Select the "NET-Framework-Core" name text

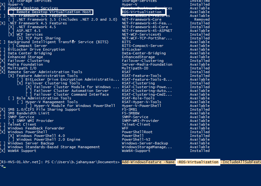(142, 19)
